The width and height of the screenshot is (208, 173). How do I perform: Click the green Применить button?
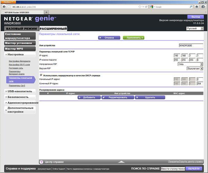point(133,38)
